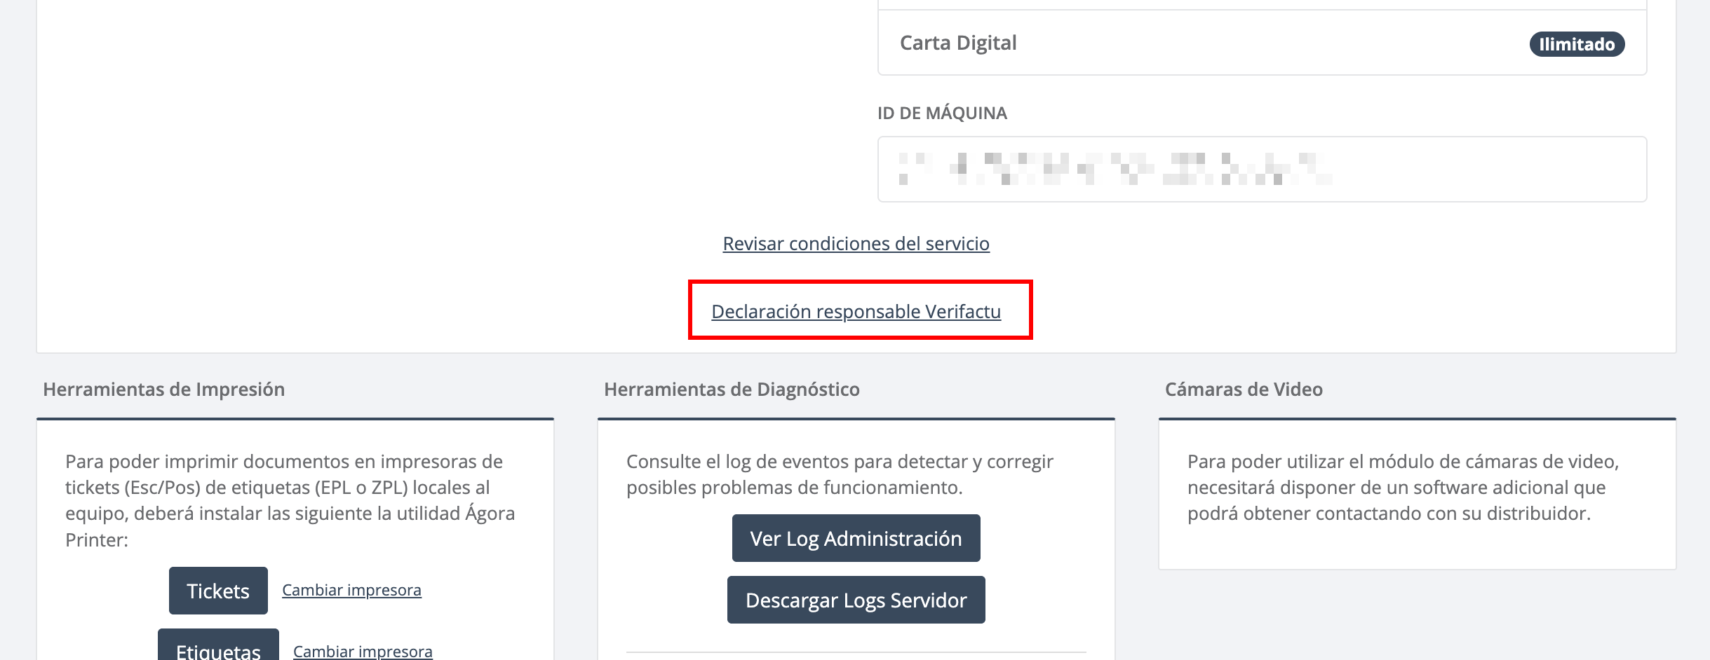
Task: Click inside the ID de máquina field
Action: [1261, 170]
